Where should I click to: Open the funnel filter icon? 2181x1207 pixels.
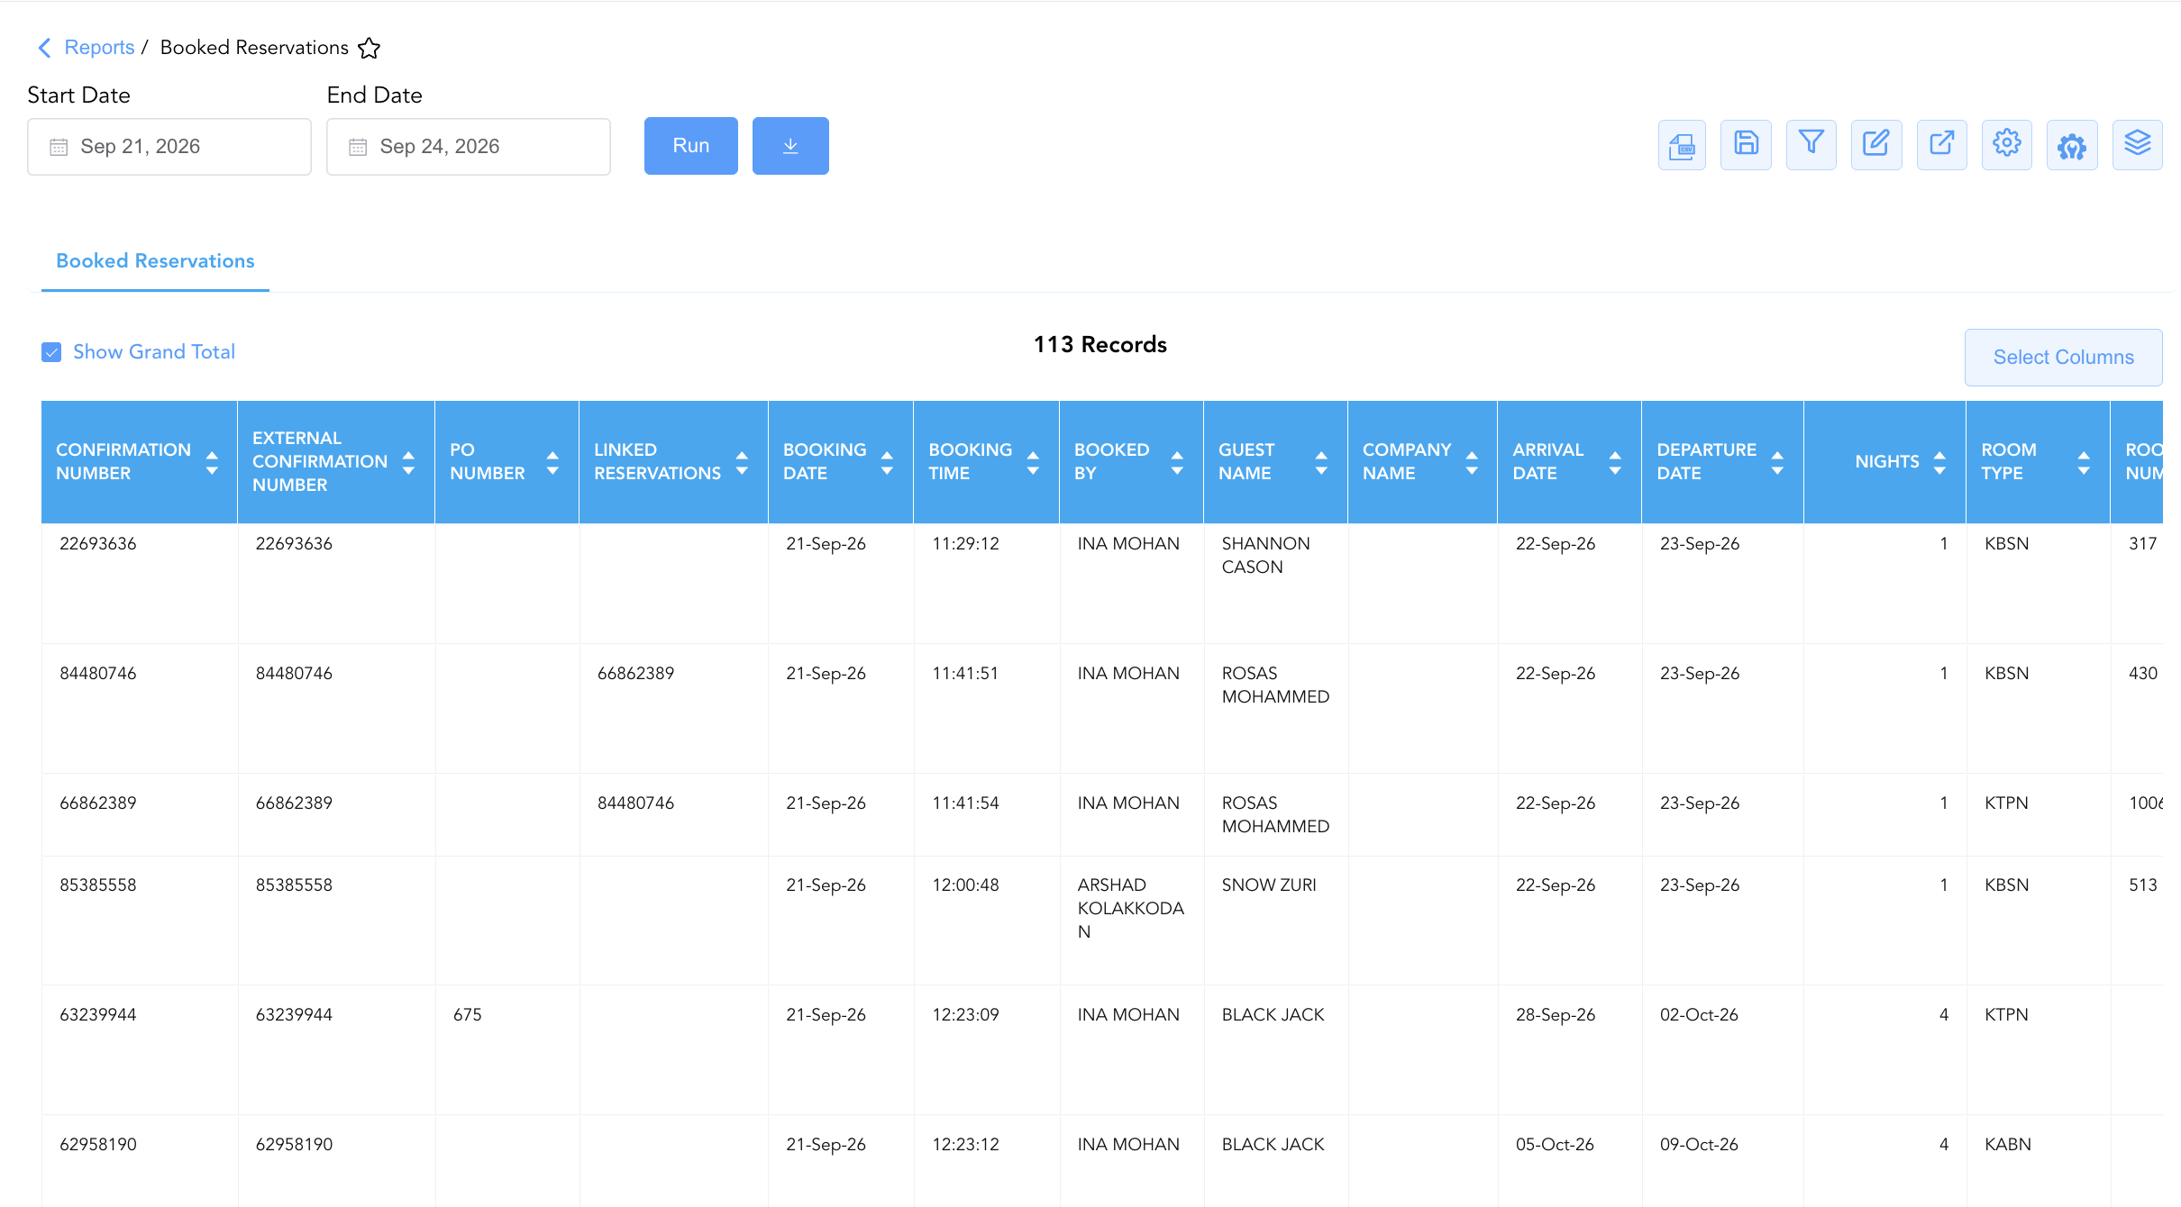tap(1811, 145)
